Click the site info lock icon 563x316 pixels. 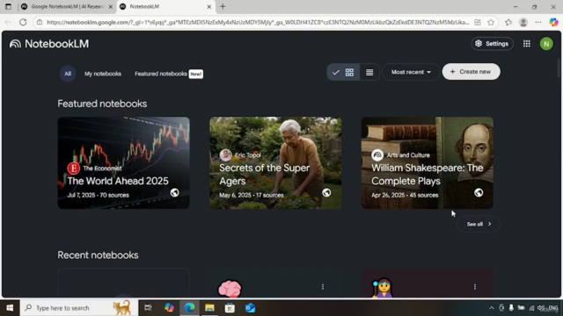tap(40, 22)
